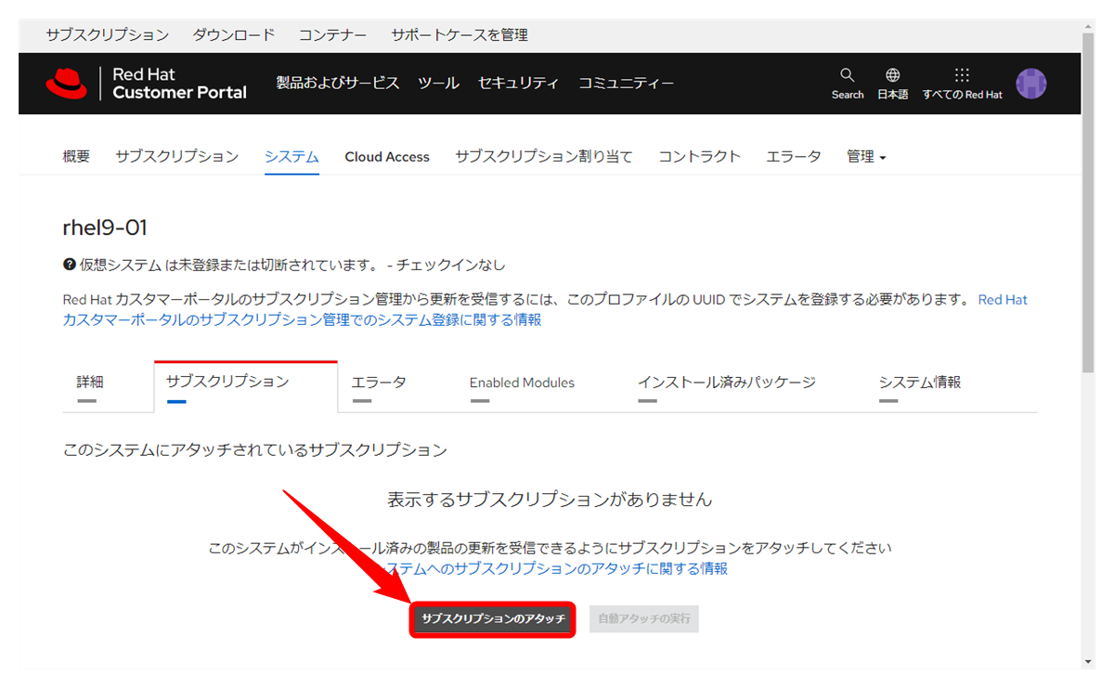Open the すべての Red Hat grid icon
Image resolution: width=1114 pixels, height=688 pixels.
click(962, 76)
